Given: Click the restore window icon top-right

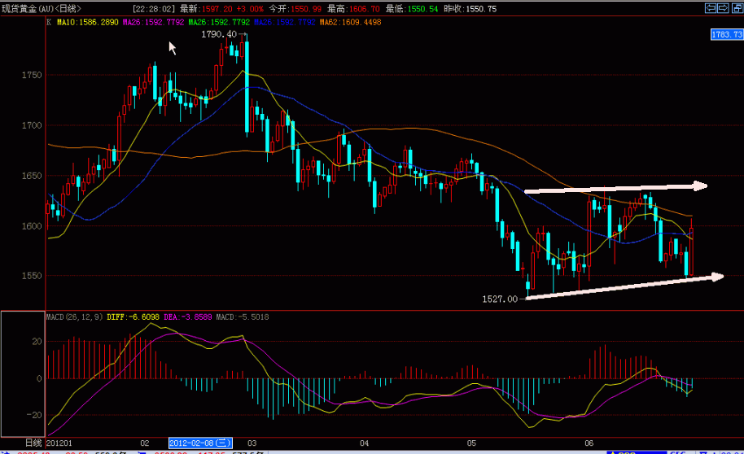Looking at the screenshot, I should point(737,8).
